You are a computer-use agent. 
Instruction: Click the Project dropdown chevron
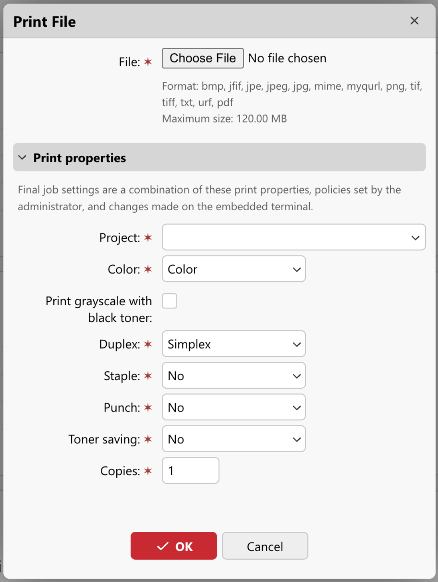tap(415, 237)
